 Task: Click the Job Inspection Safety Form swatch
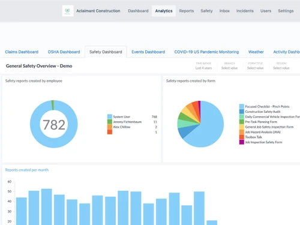coord(242,142)
